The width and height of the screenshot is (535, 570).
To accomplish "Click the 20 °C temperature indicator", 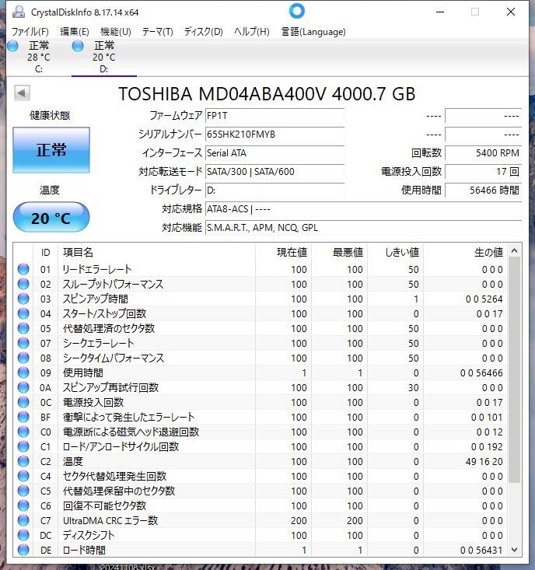I will pos(51,218).
